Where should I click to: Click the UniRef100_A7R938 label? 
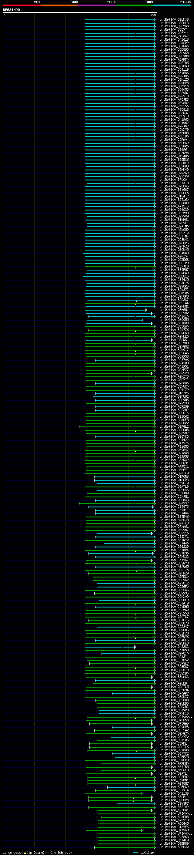click(174, 403)
